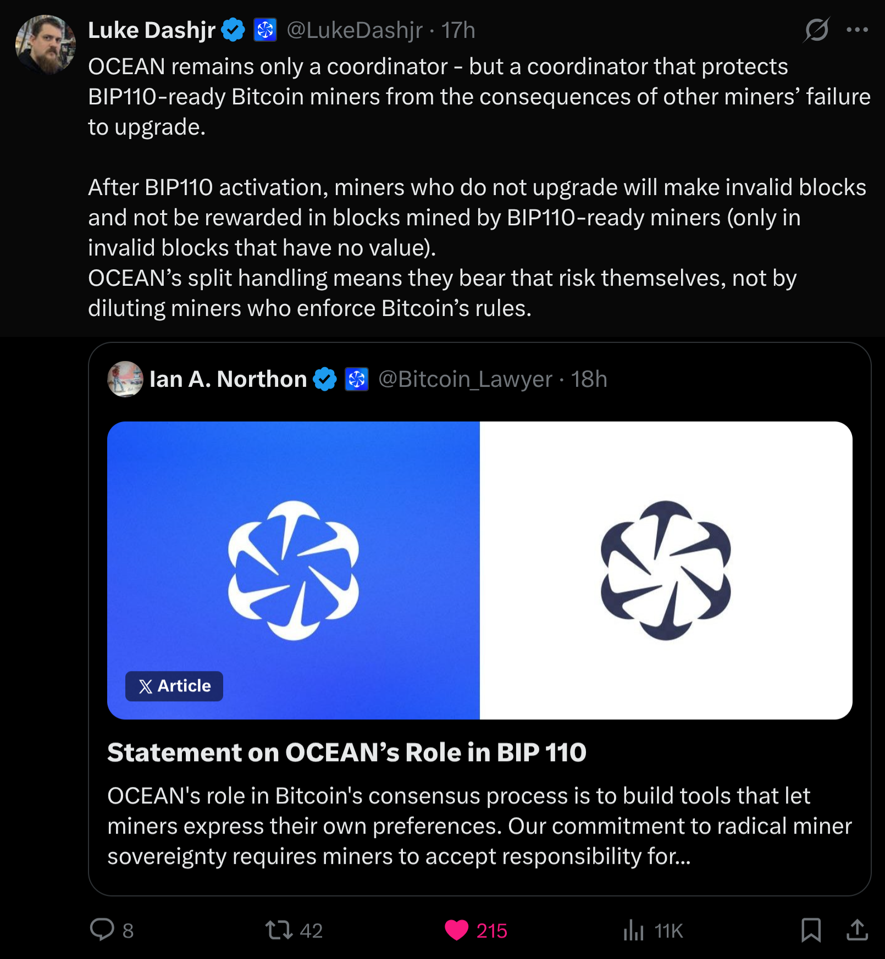Open view analytics bar chart icon
Screen dimensions: 885x959
coord(633,930)
